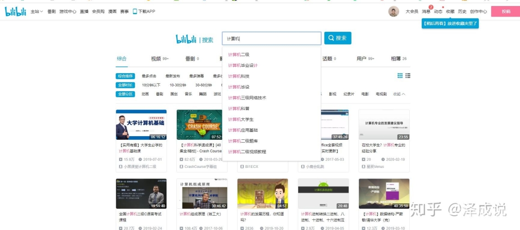Choose suggestion 计算机二级
Image resolution: width=520 pixels, height=230 pixels.
coord(272,55)
